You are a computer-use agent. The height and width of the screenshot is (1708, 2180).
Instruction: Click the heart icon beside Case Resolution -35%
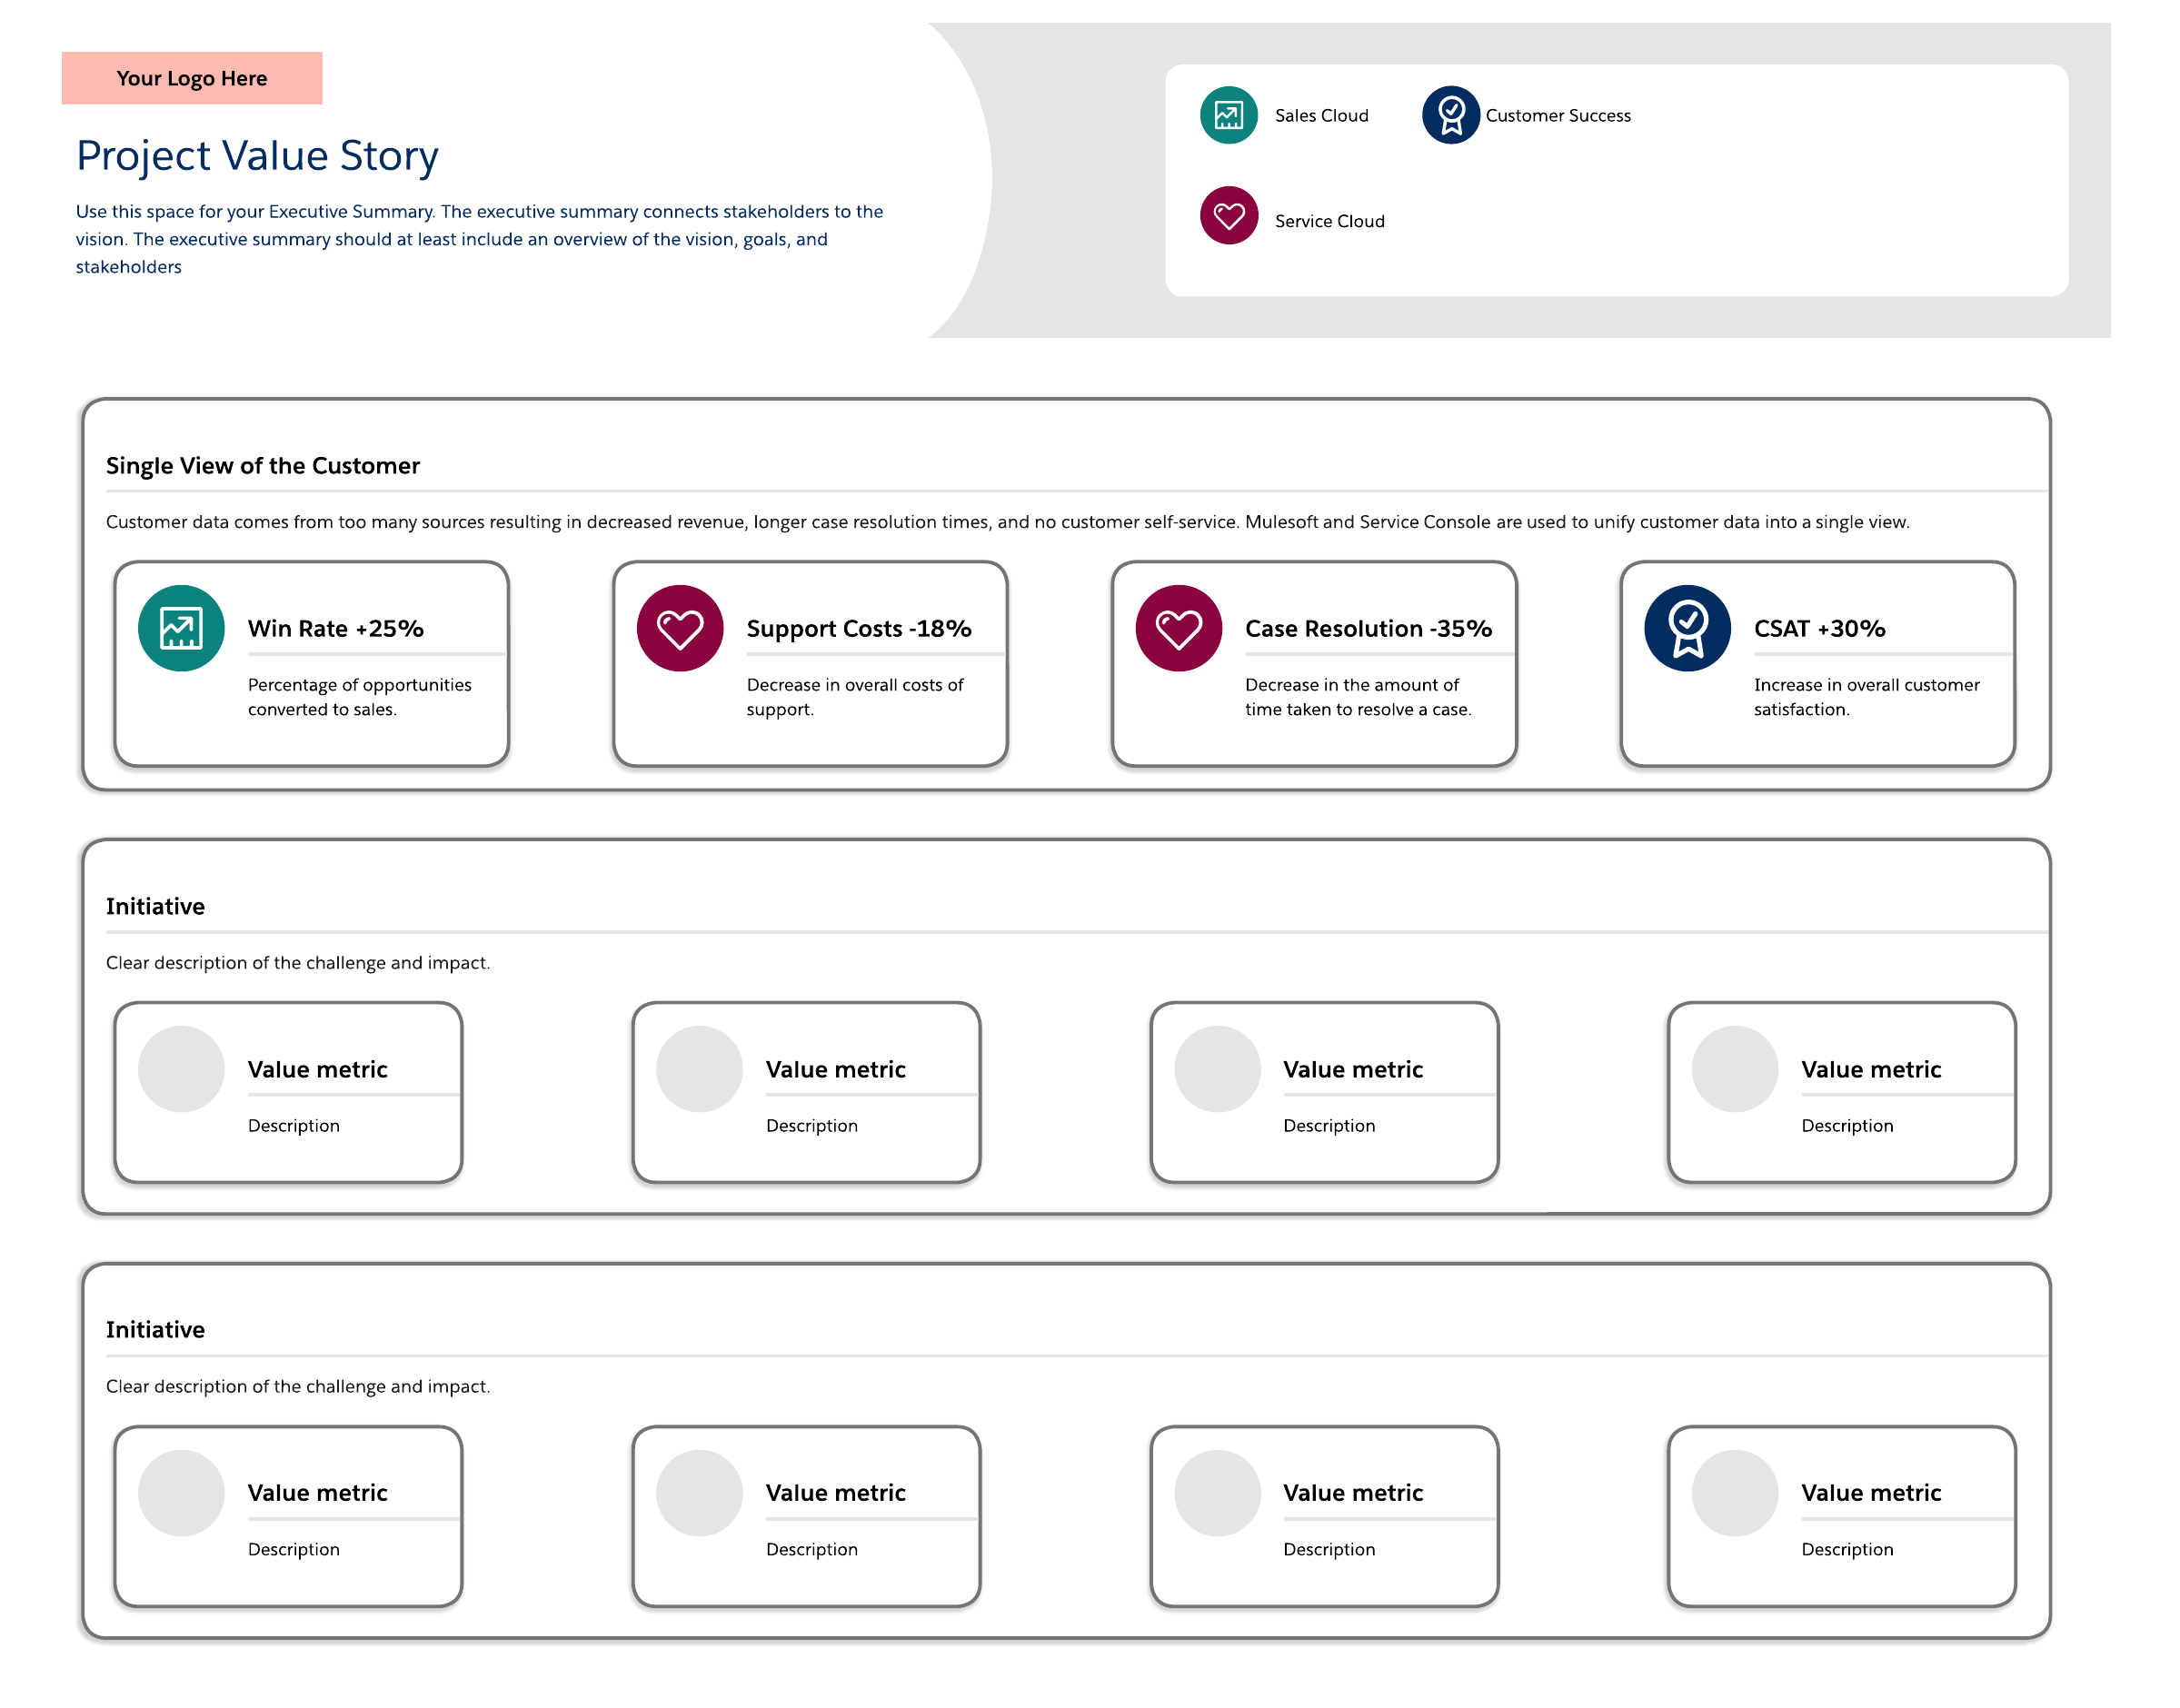pos(1178,628)
